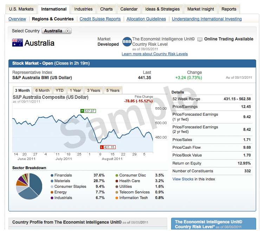Click View Stocks link in Details
Image resolution: width=260 pixels, height=237 pixels.
point(183,179)
